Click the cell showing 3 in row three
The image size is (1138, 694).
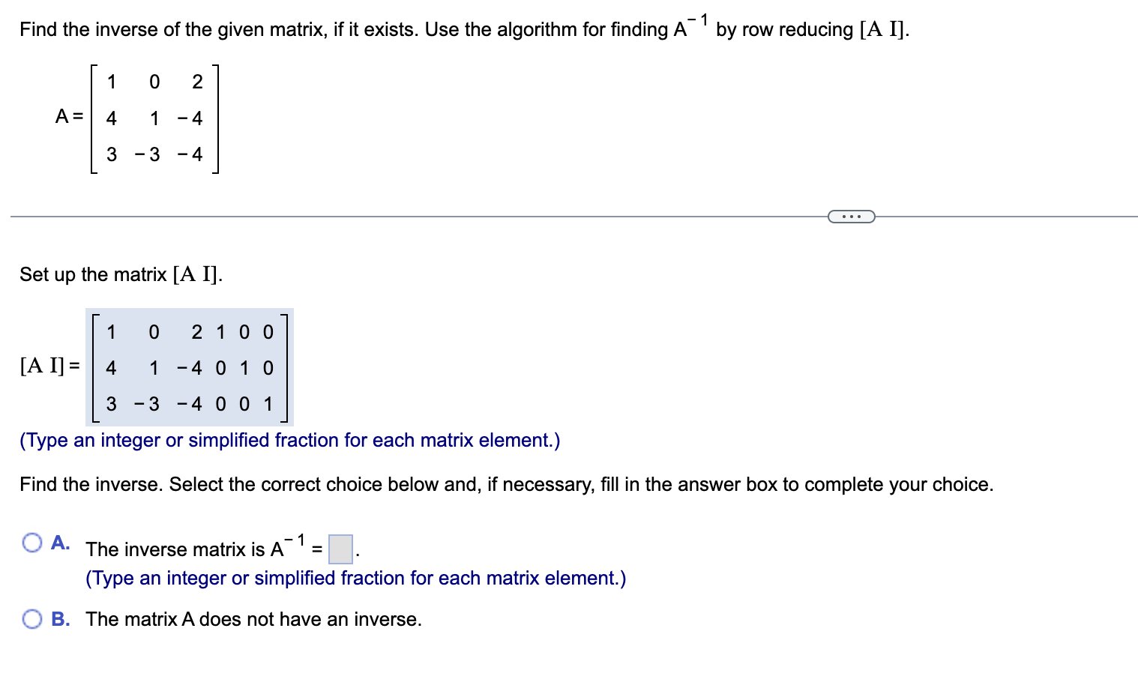[111, 404]
